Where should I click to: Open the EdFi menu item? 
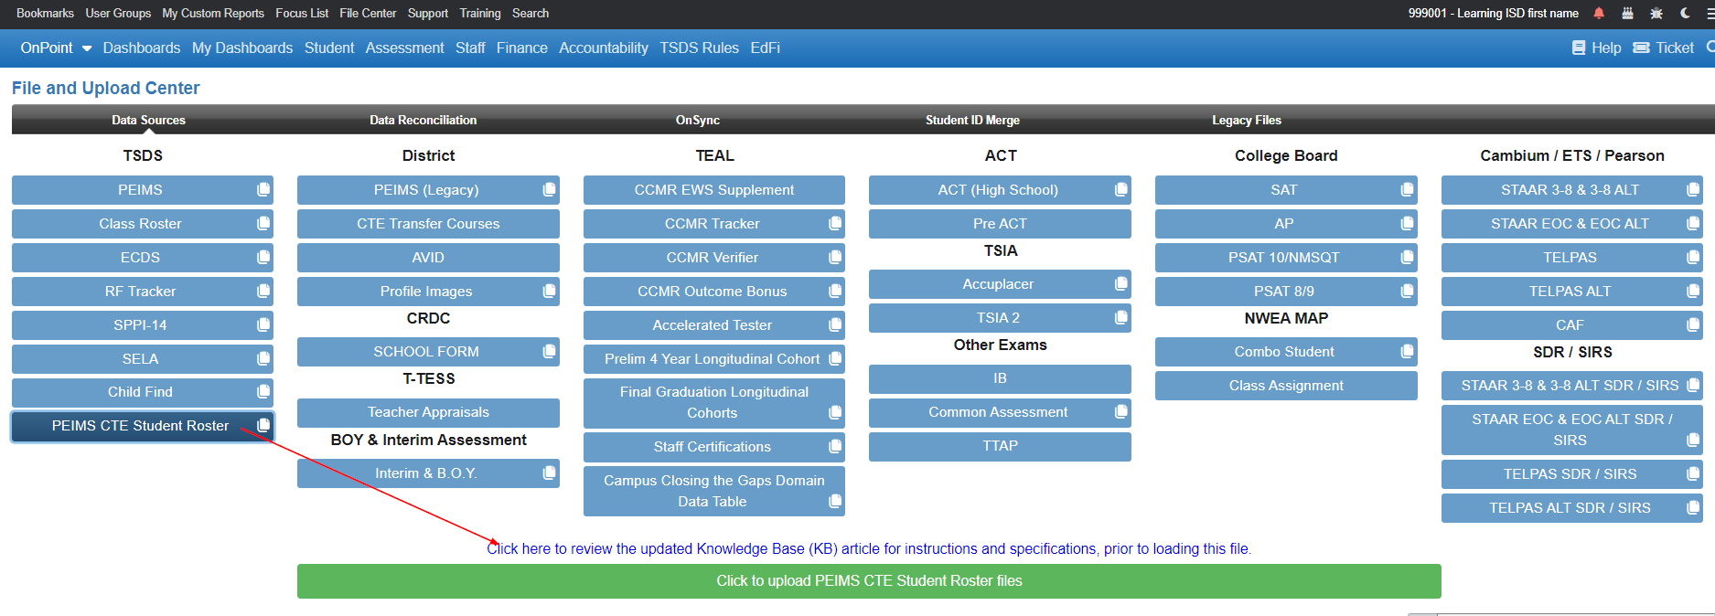766,48
